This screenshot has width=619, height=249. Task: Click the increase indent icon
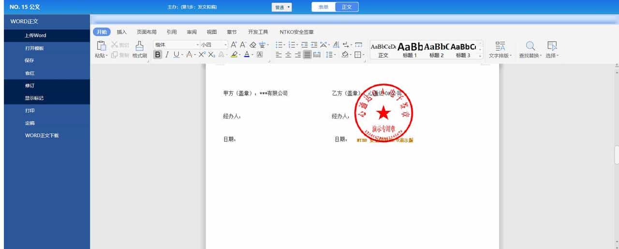coord(314,45)
